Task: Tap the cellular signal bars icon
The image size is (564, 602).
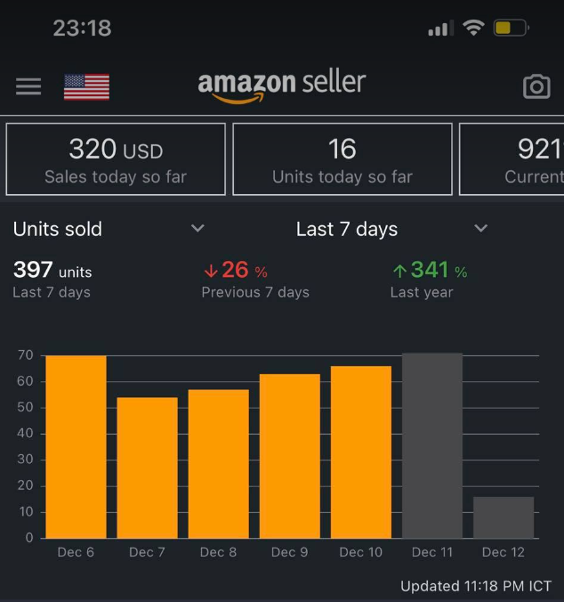Action: [x=441, y=28]
